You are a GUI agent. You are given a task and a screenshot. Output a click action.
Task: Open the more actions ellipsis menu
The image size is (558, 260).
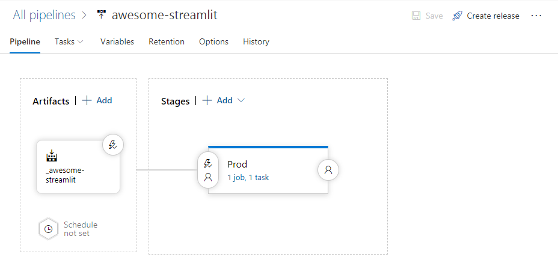pos(536,16)
